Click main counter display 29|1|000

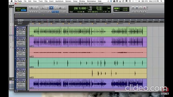coord(80,8)
